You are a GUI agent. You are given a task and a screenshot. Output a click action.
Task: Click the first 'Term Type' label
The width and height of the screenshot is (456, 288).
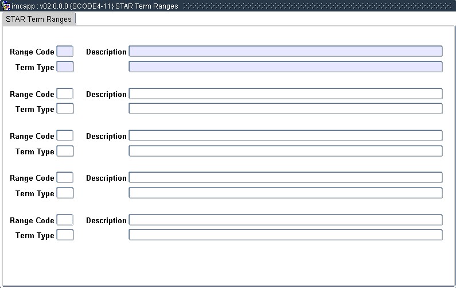pos(35,68)
